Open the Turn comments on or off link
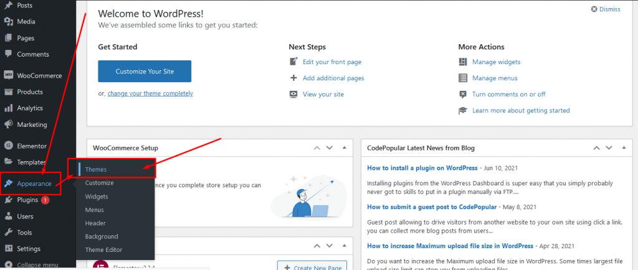This screenshot has height=270, width=638. point(508,94)
